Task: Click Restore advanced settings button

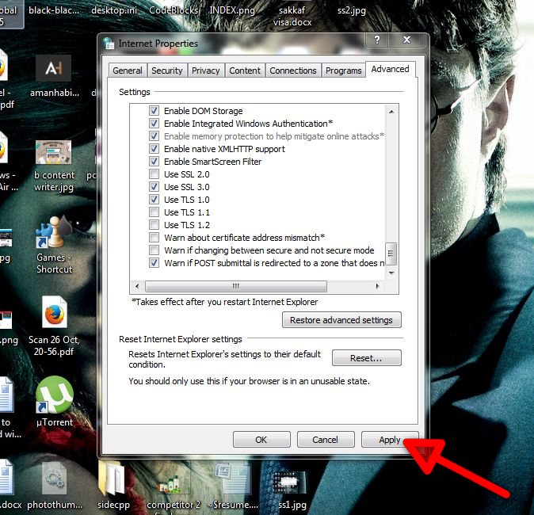Action: tap(341, 320)
